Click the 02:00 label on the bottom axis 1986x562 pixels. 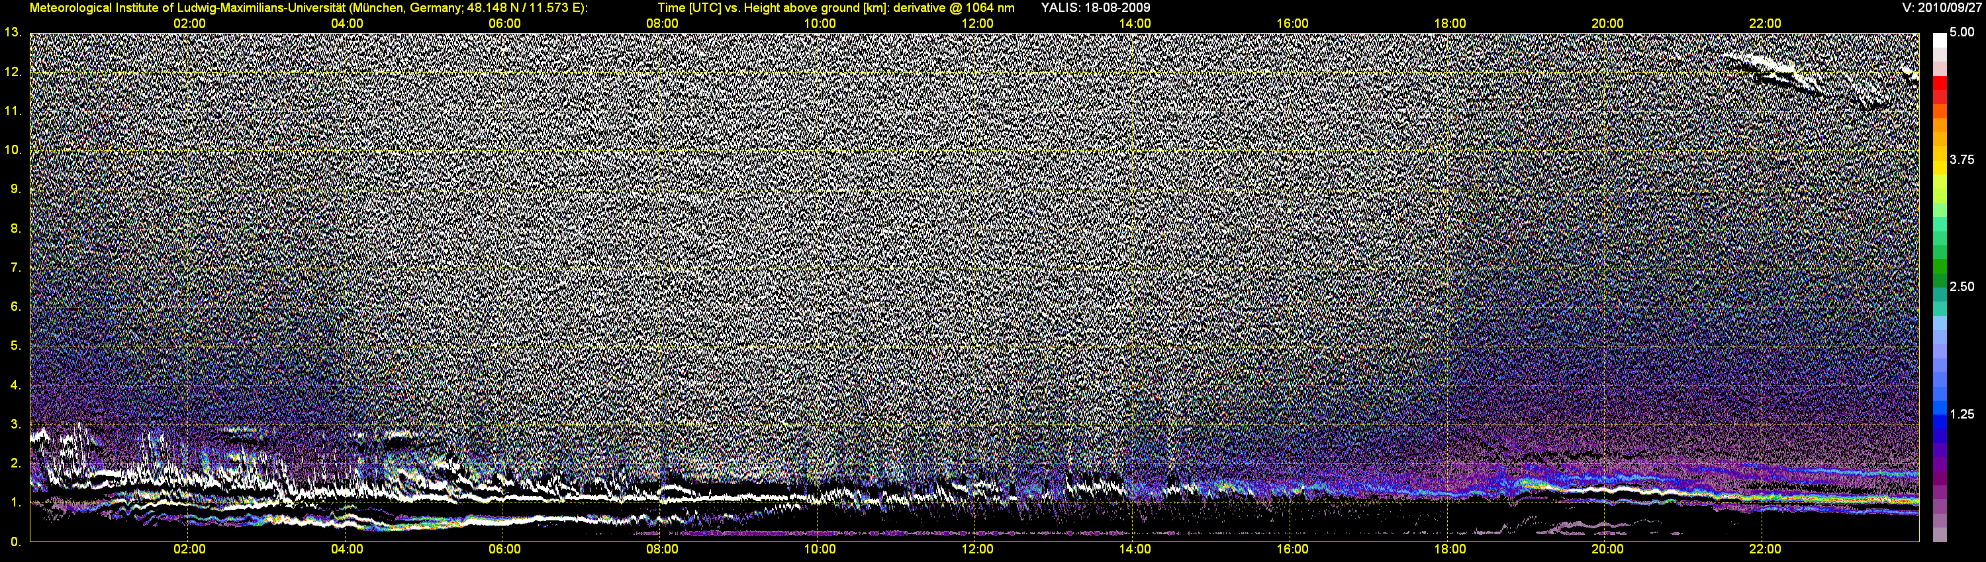pyautogui.click(x=189, y=549)
